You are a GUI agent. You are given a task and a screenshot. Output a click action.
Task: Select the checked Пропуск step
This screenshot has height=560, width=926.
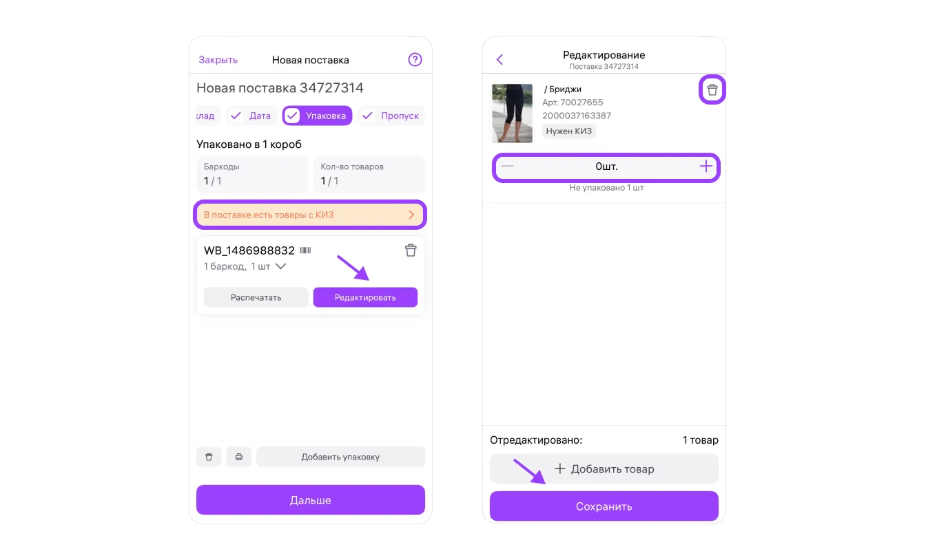(391, 116)
